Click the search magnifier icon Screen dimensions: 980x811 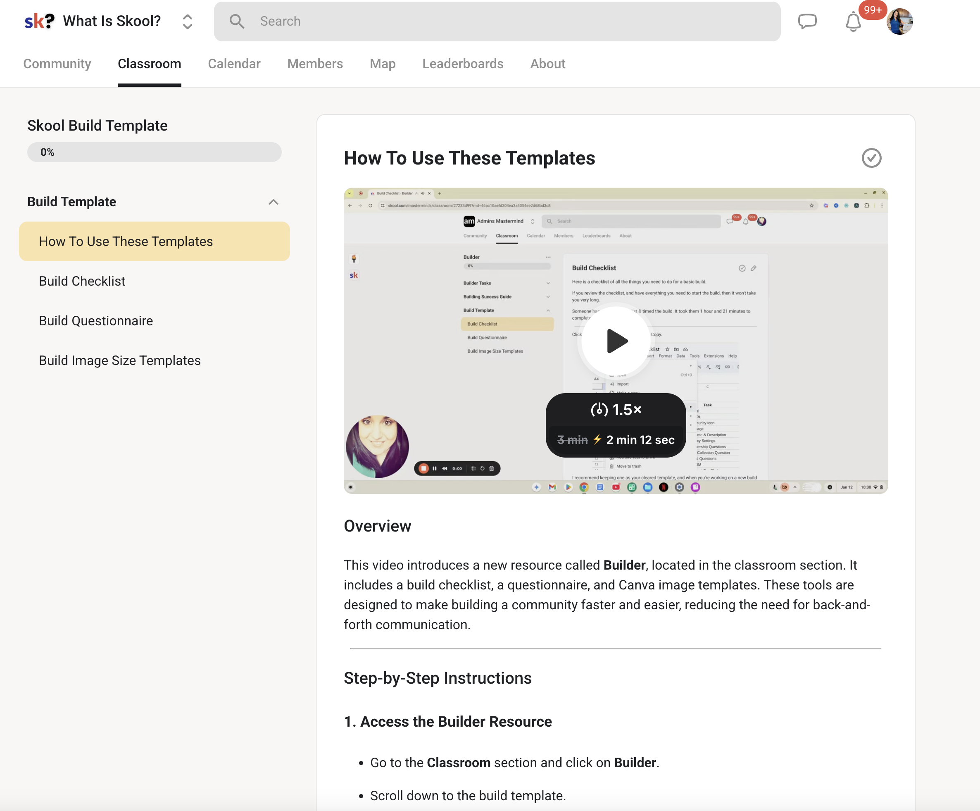(x=237, y=21)
